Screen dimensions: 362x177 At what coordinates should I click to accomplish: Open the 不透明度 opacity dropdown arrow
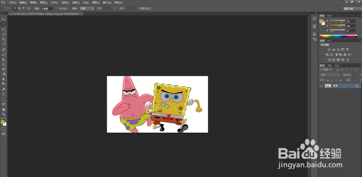point(360,75)
